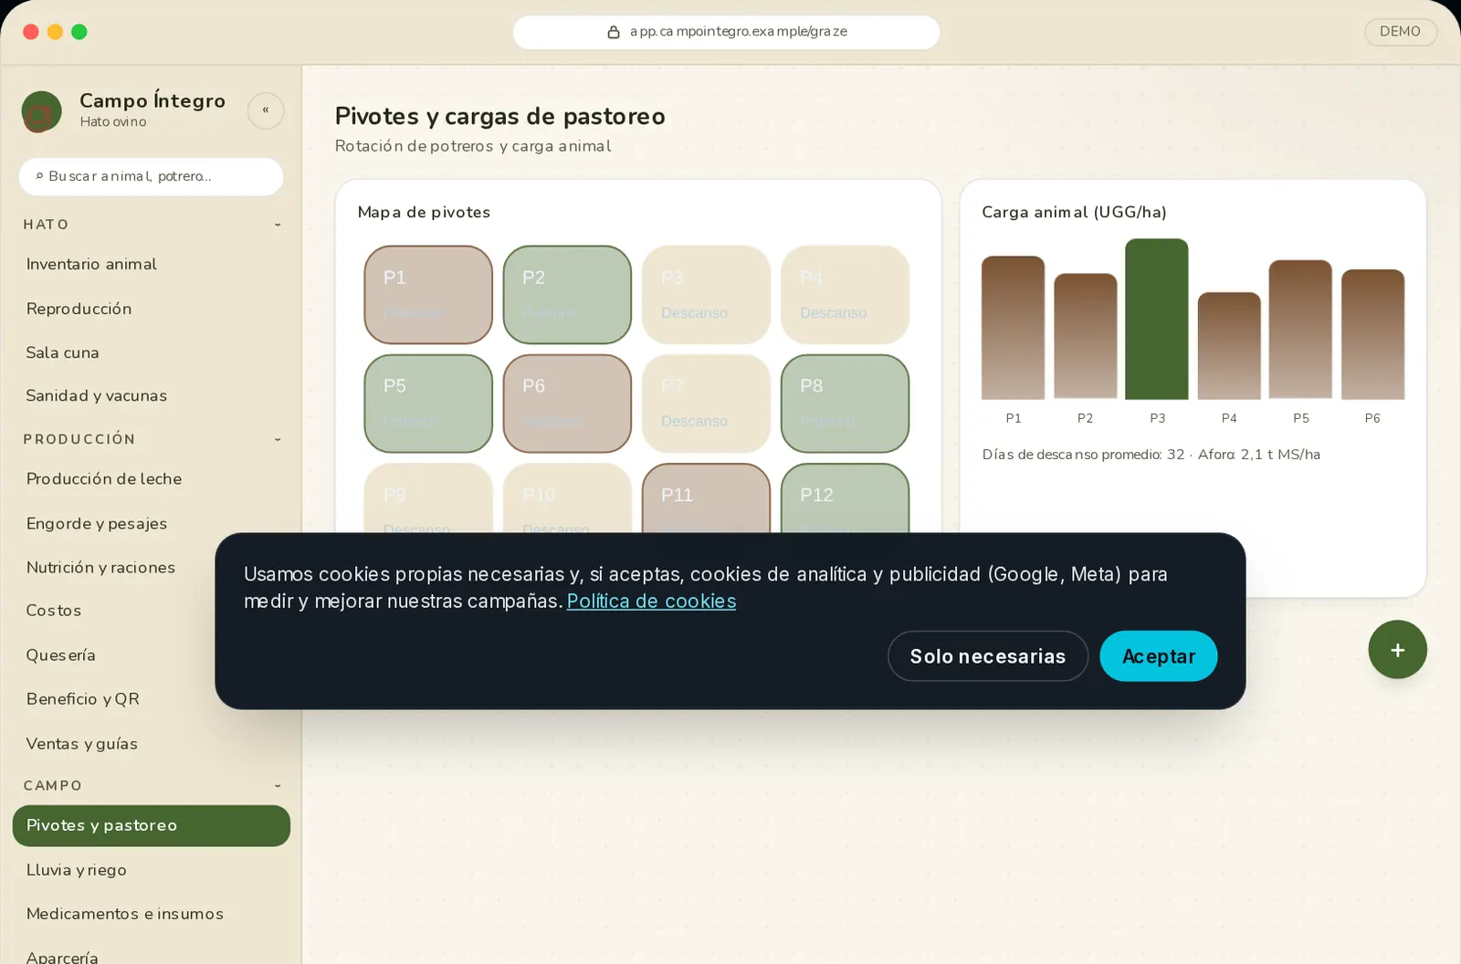This screenshot has height=964, width=1461.
Task: Click the P1 bar in chart
Action: point(1013,328)
